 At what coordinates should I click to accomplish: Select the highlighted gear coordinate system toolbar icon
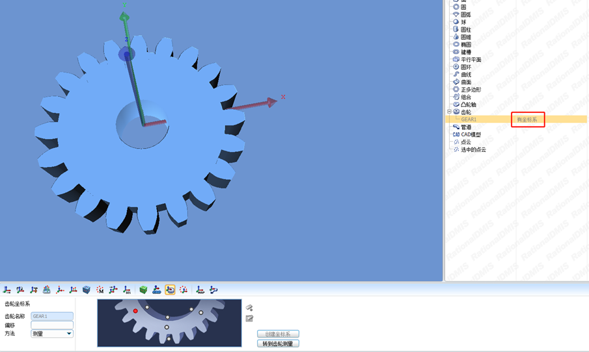pyautogui.click(x=170, y=290)
